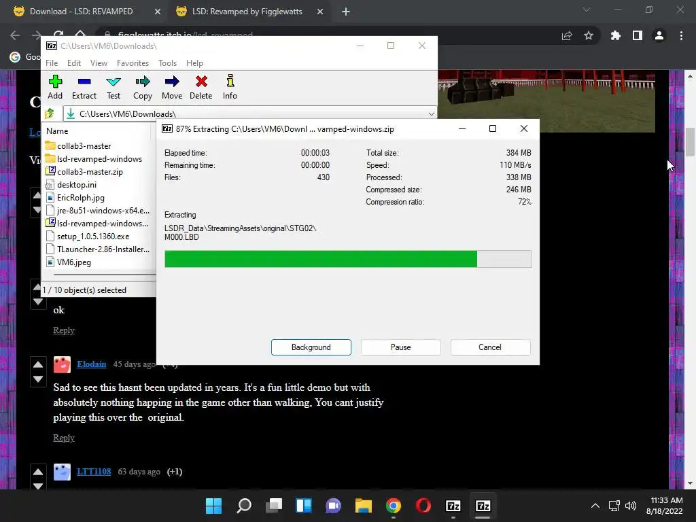Open the Chat taskbar icon

coord(333,506)
